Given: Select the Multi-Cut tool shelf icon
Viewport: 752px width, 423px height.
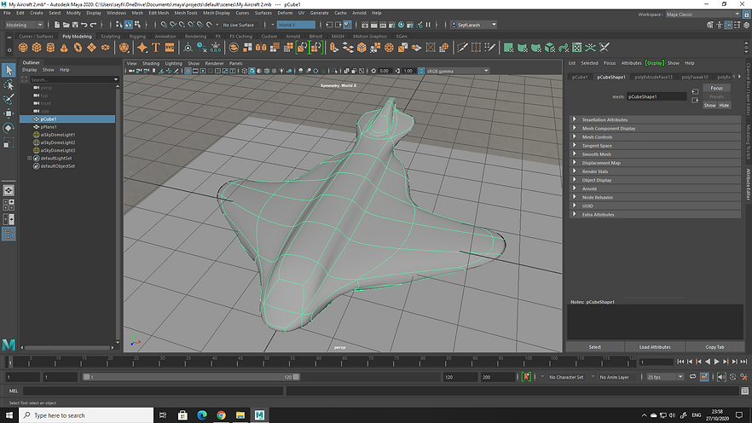Looking at the screenshot, I should pos(462,48).
